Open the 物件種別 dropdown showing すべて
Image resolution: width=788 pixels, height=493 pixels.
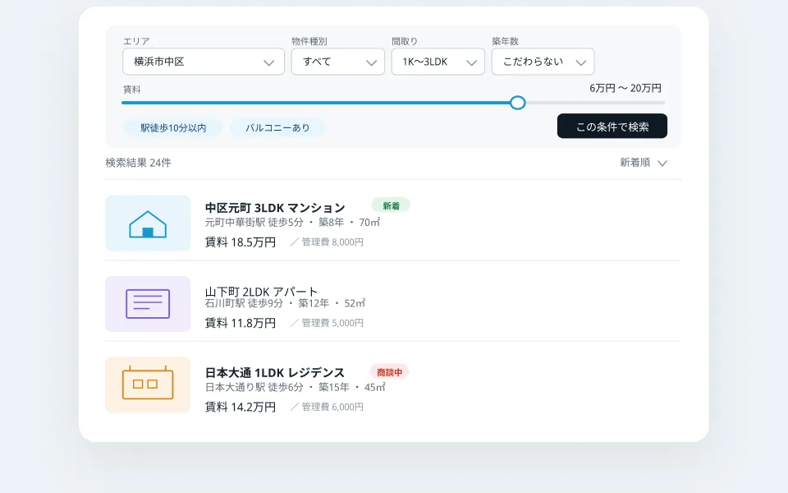tap(337, 62)
